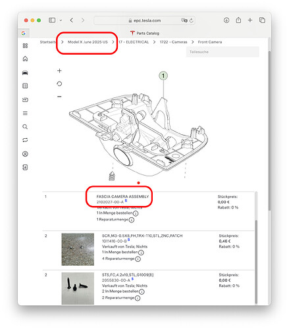Open the Safari sidebar toggle icon
The width and height of the screenshot is (289, 329).
pyautogui.click(x=52, y=20)
